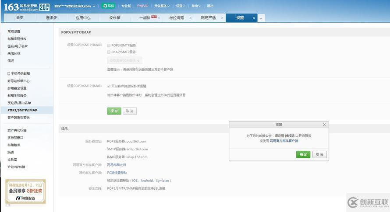Close the 考拉海购 tab with its X
The width and height of the screenshot is (390, 212).
point(191,18)
